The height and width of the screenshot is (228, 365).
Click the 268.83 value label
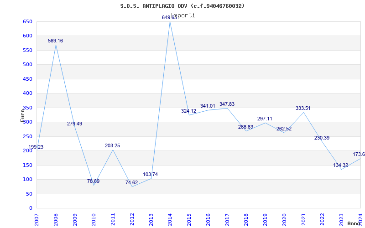click(x=245, y=127)
